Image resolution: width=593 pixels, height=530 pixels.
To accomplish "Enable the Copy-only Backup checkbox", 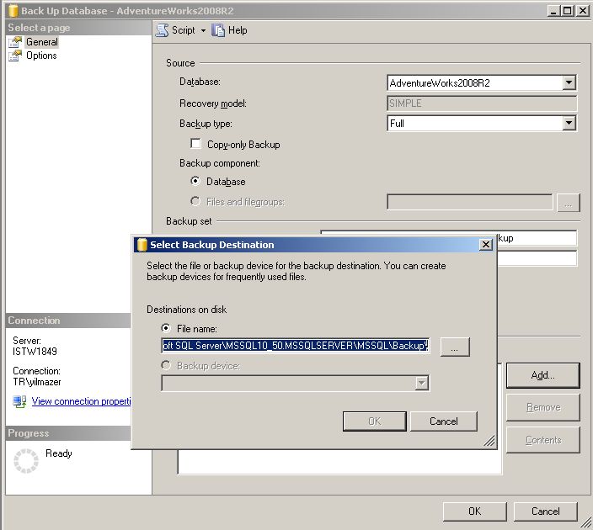I will pyautogui.click(x=196, y=144).
